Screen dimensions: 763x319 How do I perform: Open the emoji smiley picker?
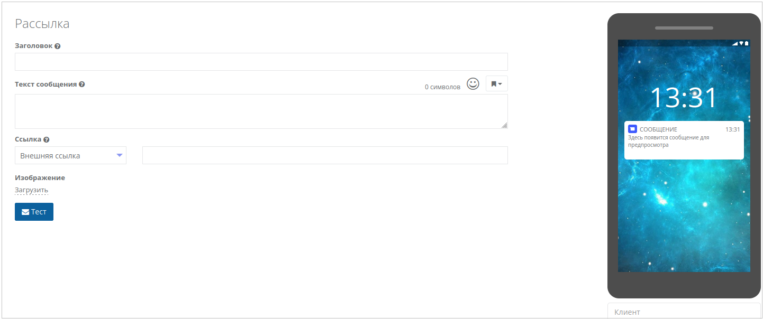click(473, 84)
